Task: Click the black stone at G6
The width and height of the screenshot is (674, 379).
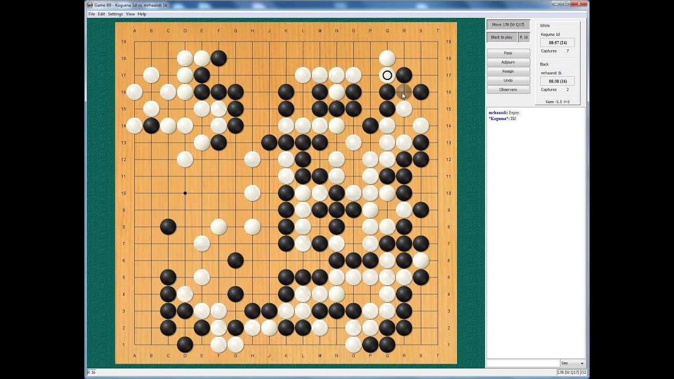Action: coord(235,261)
